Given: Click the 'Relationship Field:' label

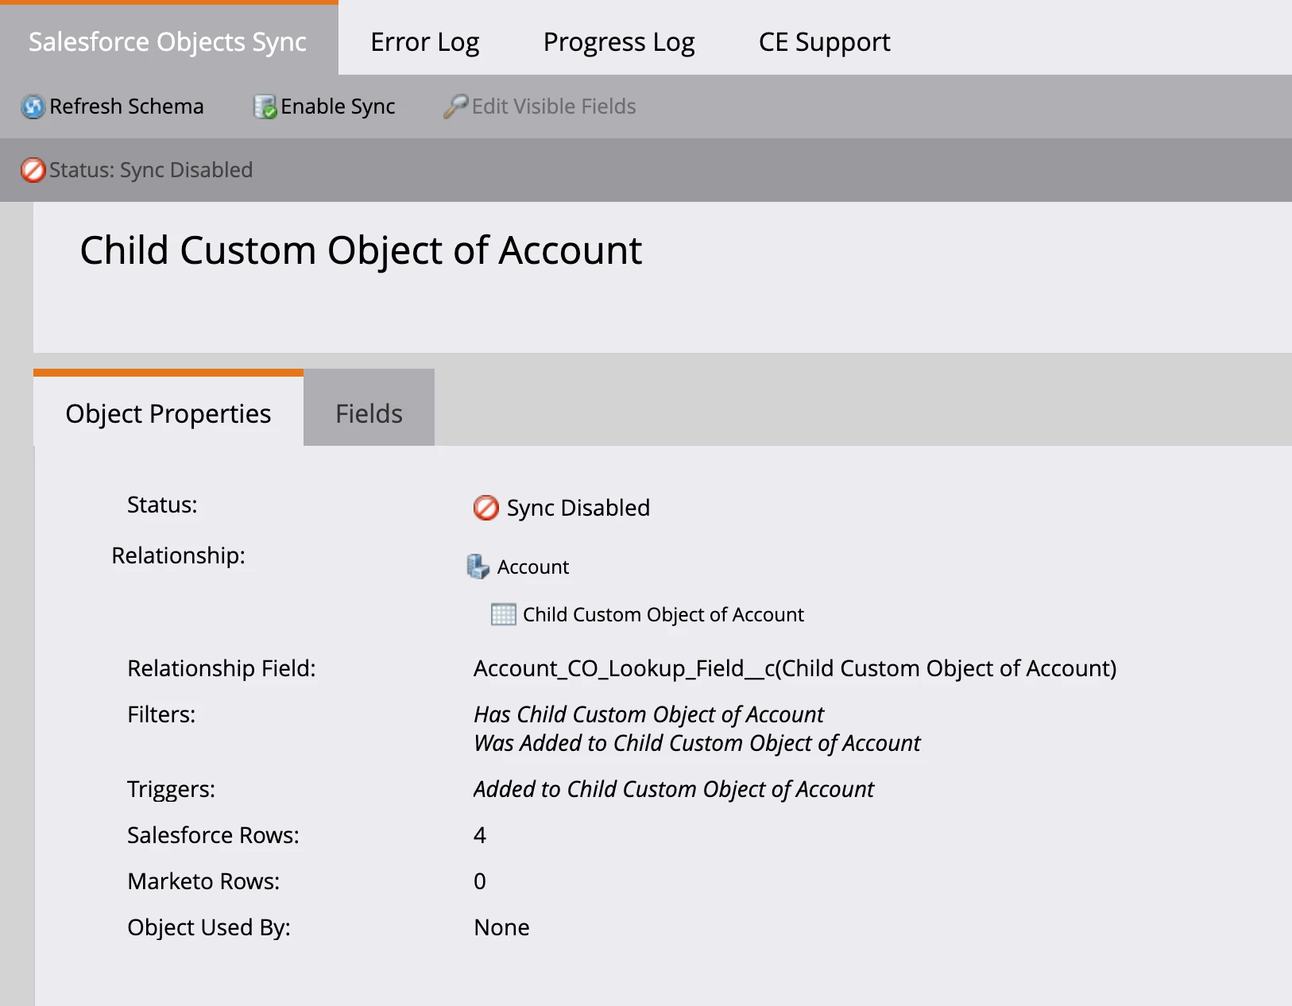Looking at the screenshot, I should pos(222,668).
